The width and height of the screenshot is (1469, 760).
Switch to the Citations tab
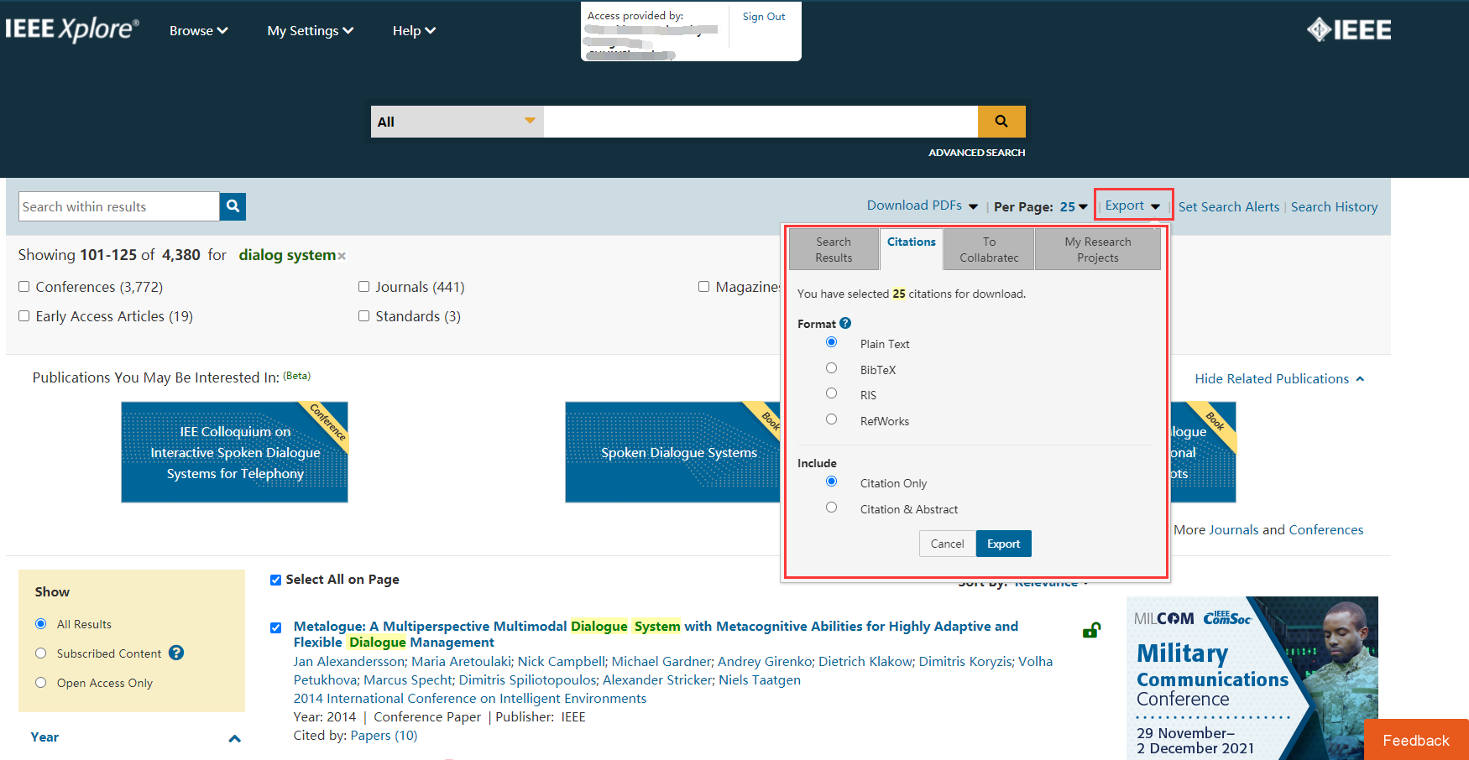[911, 249]
